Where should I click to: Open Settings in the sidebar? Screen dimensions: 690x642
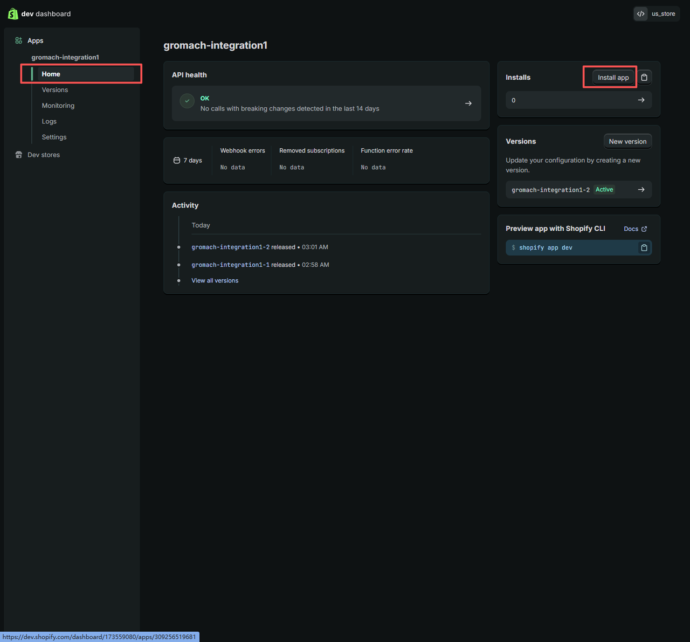[54, 137]
